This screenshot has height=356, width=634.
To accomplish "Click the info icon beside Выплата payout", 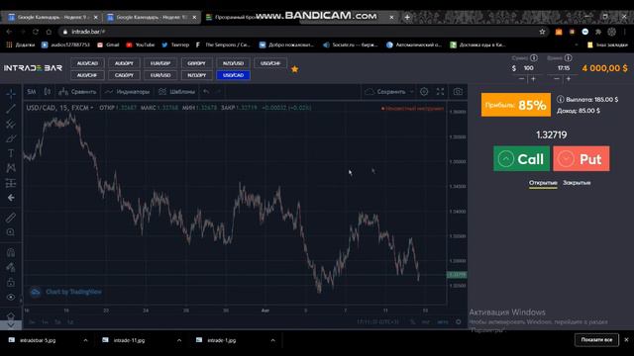I will click(560, 99).
